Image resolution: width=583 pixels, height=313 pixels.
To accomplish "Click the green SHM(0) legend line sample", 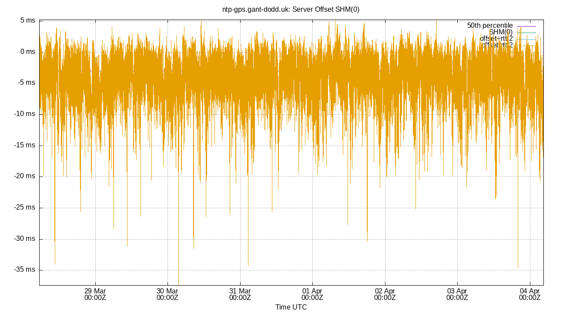I will [x=526, y=33].
